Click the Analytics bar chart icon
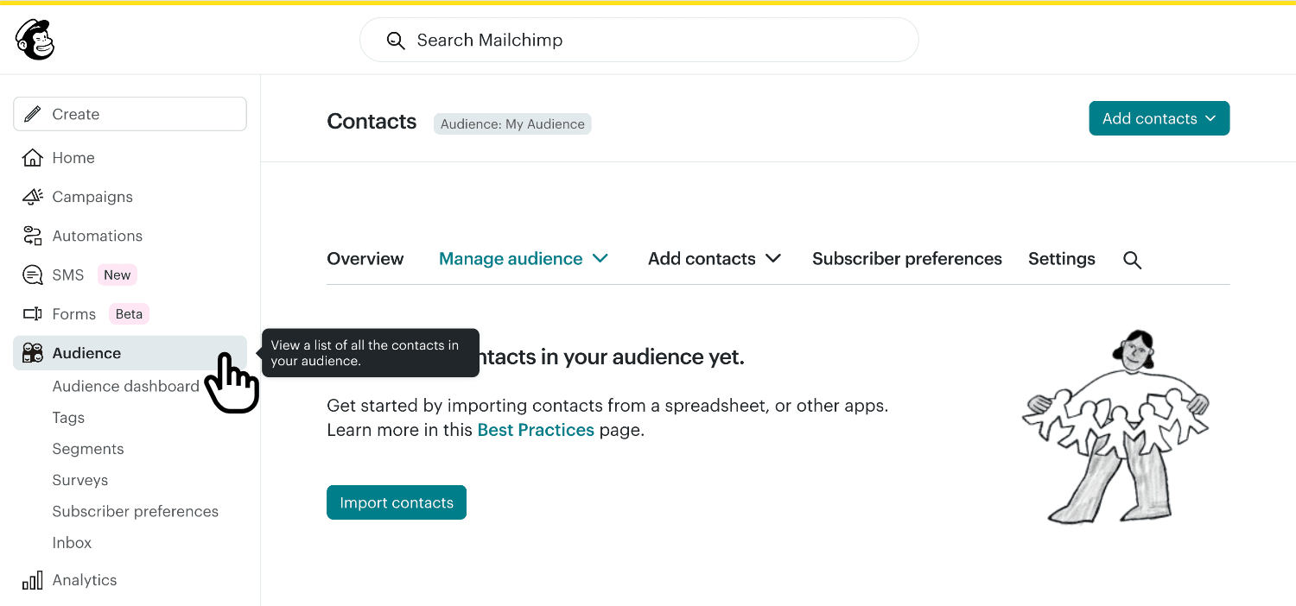Image resolution: width=1296 pixels, height=606 pixels. tap(32, 580)
